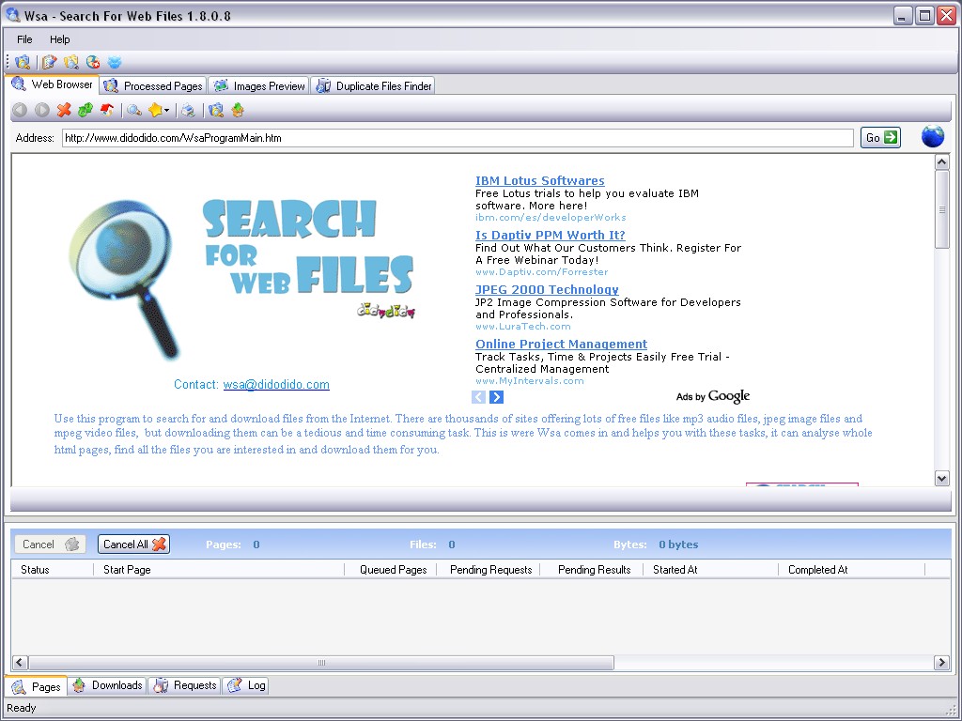Click the www.Daptiv.com/Forrester ad URL
Image resolution: width=962 pixels, height=721 pixels.
coord(542,271)
